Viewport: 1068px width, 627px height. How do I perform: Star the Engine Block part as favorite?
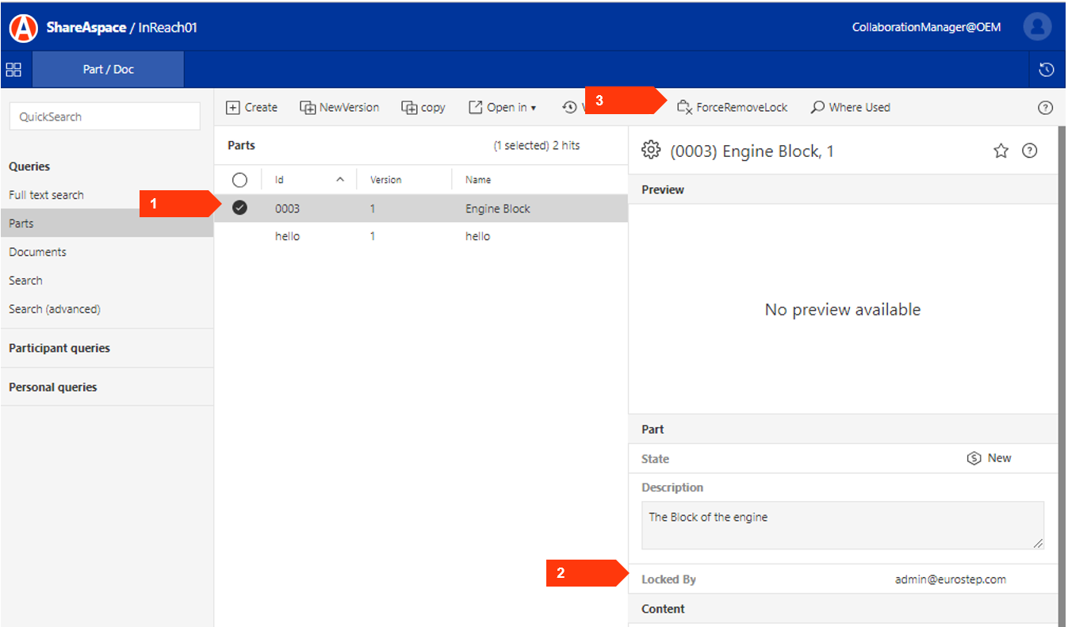[x=1001, y=151]
